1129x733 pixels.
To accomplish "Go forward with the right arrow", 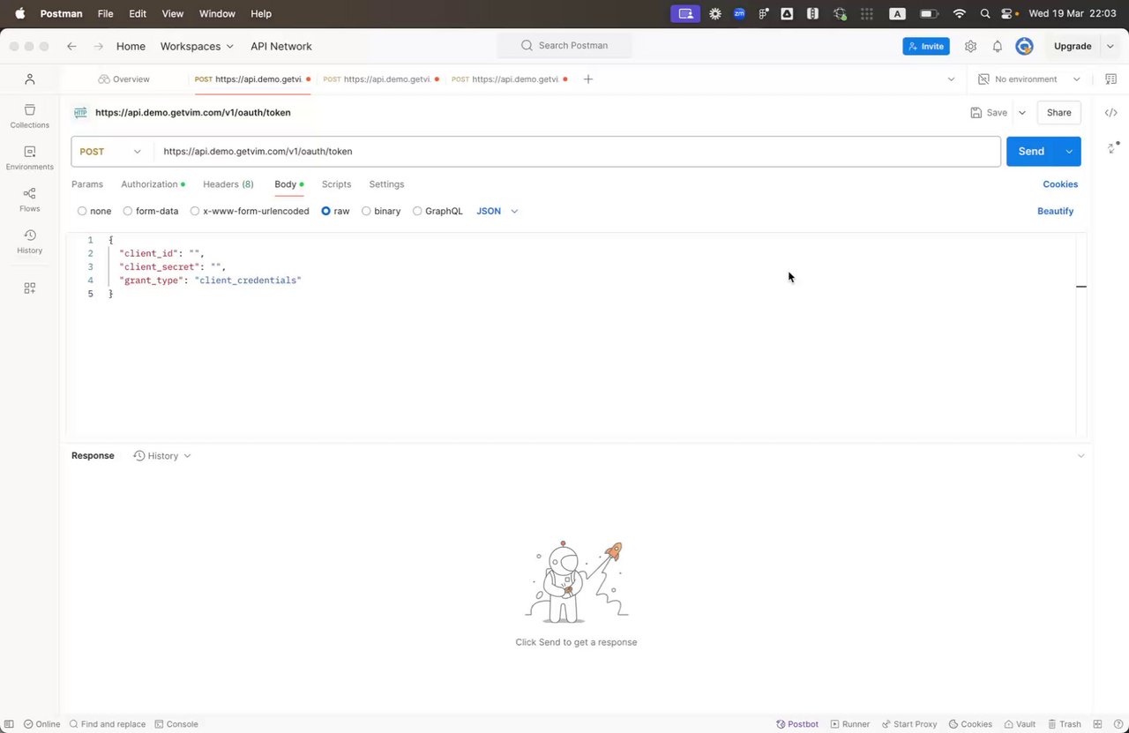I will pyautogui.click(x=98, y=46).
